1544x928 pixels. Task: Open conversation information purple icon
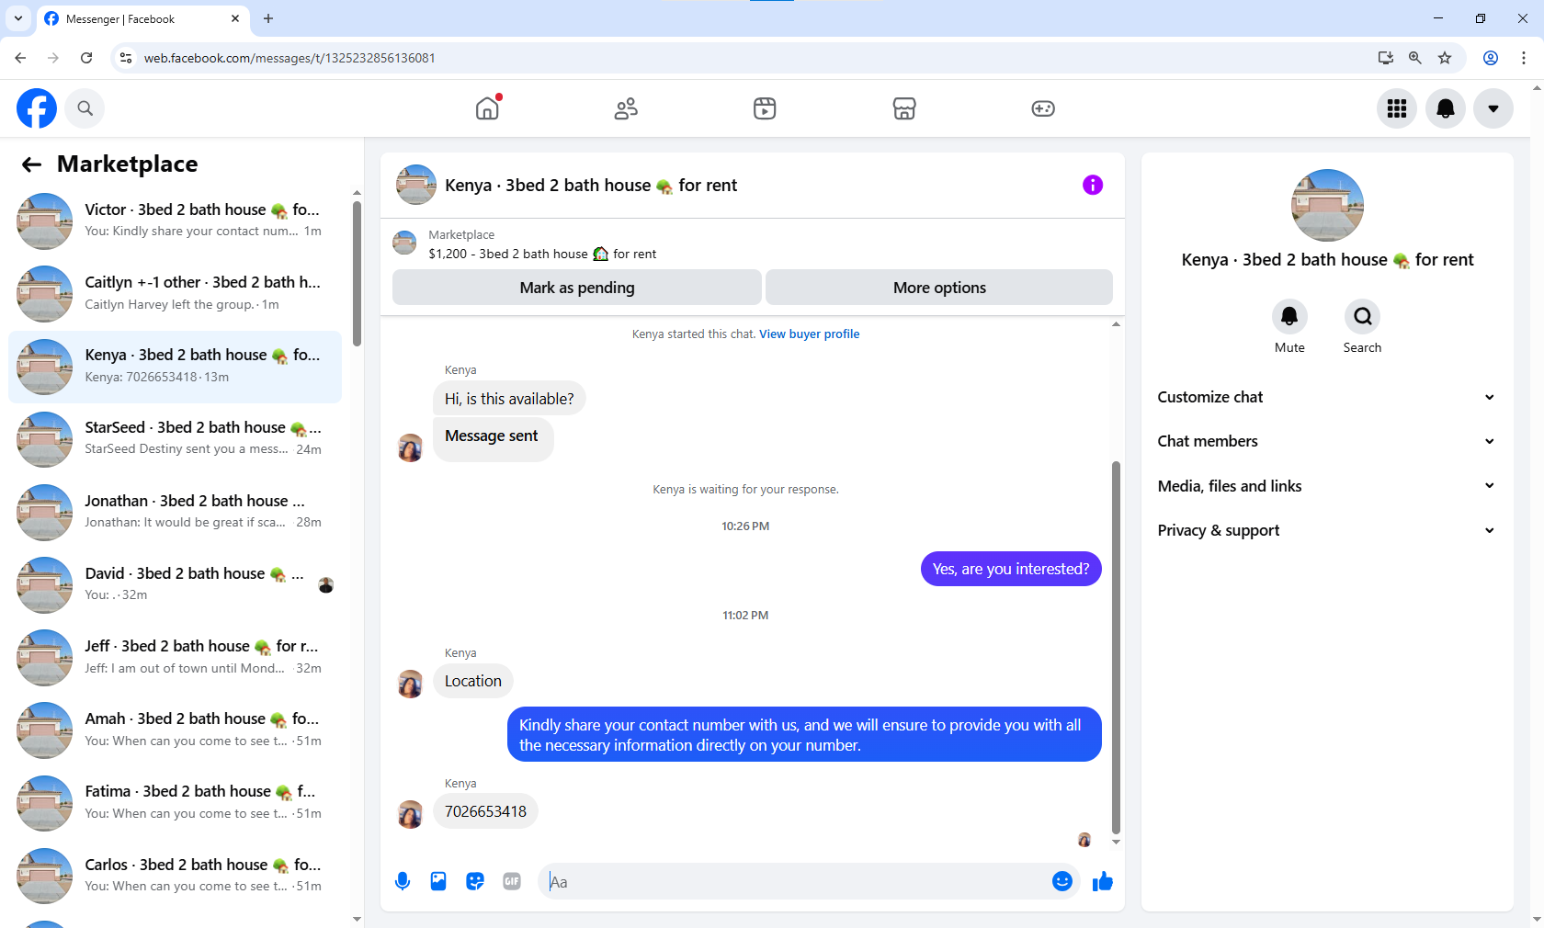(x=1093, y=185)
